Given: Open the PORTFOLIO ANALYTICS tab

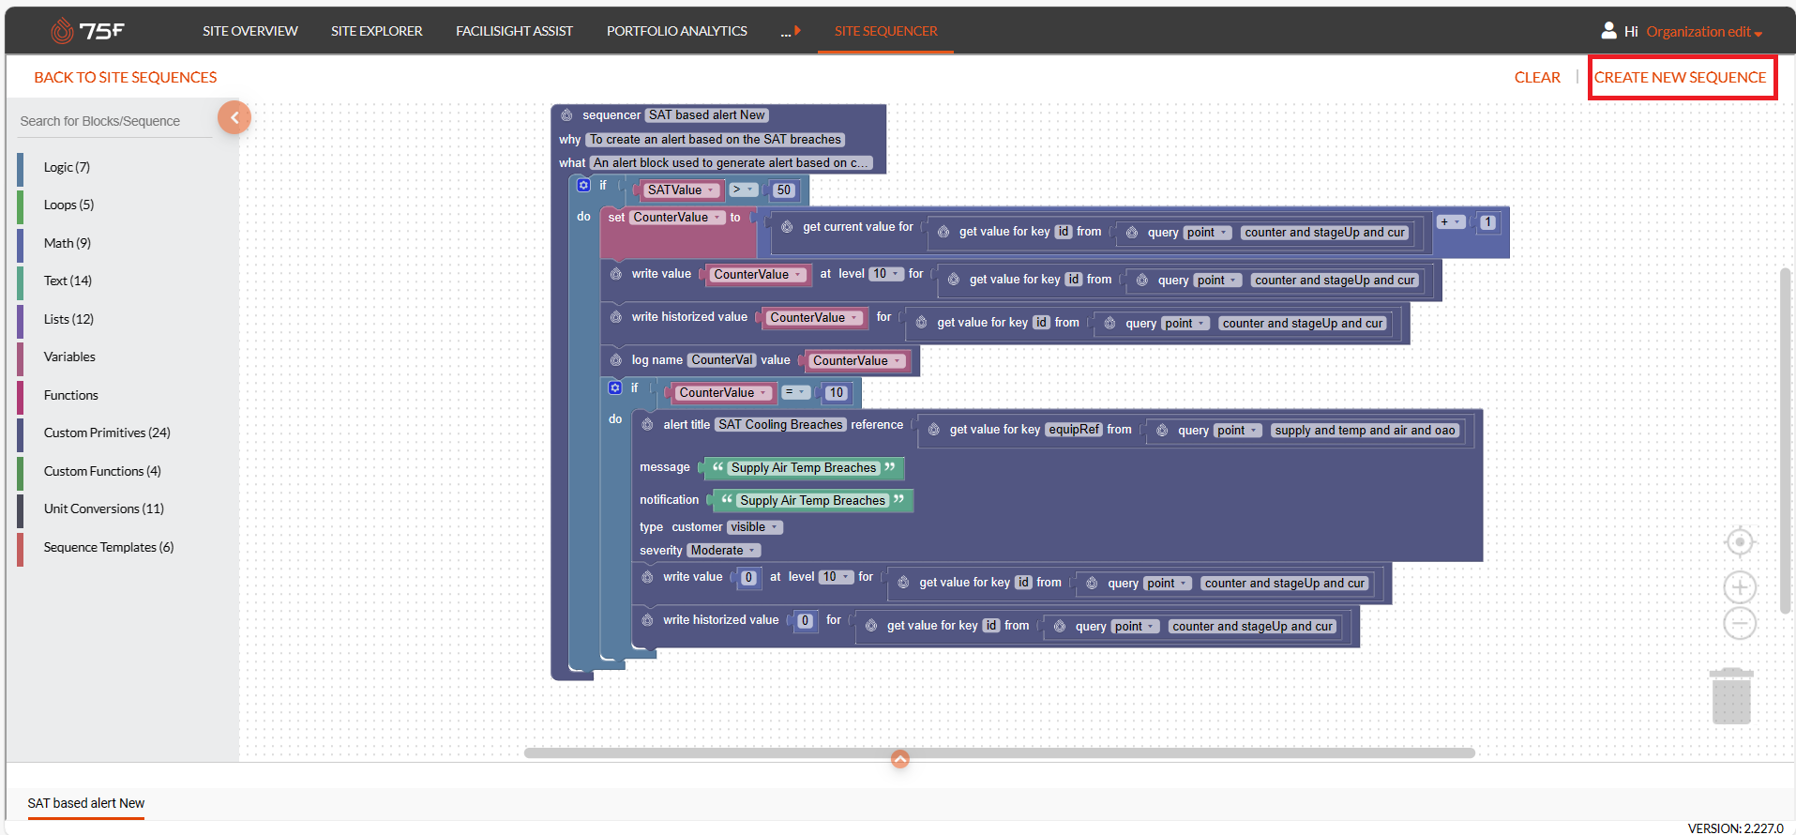Looking at the screenshot, I should tap(677, 31).
